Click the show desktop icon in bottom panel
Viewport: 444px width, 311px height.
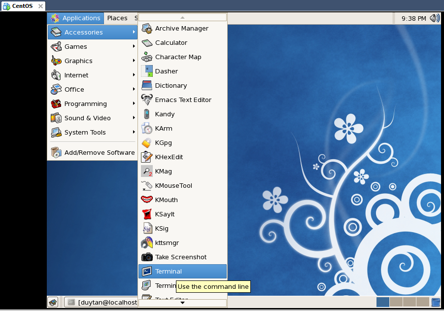pyautogui.click(x=53, y=302)
